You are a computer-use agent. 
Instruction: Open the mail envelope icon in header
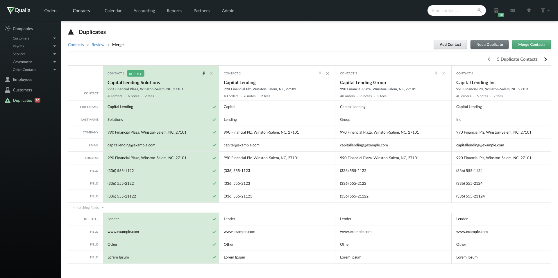pos(513,10)
